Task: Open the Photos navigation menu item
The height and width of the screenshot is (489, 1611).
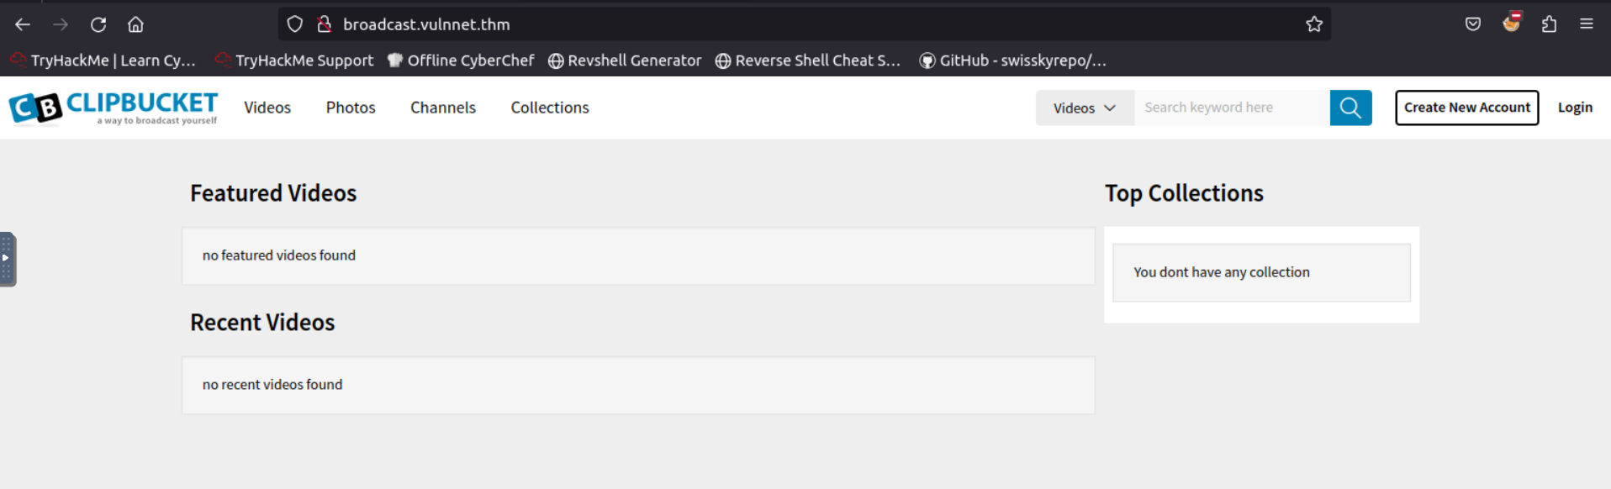Action: 351,108
